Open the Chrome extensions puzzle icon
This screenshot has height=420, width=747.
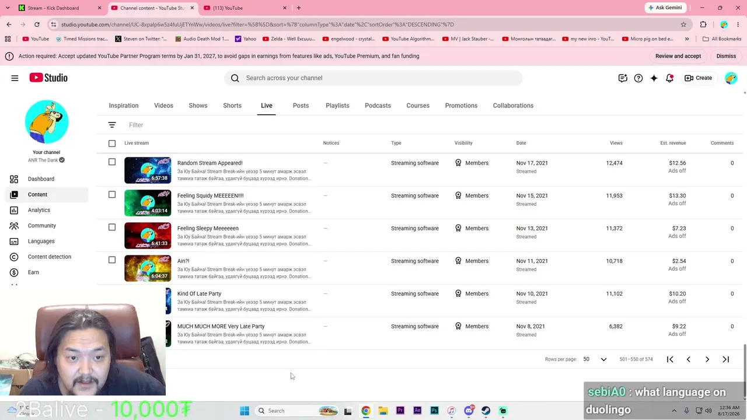tap(703, 24)
